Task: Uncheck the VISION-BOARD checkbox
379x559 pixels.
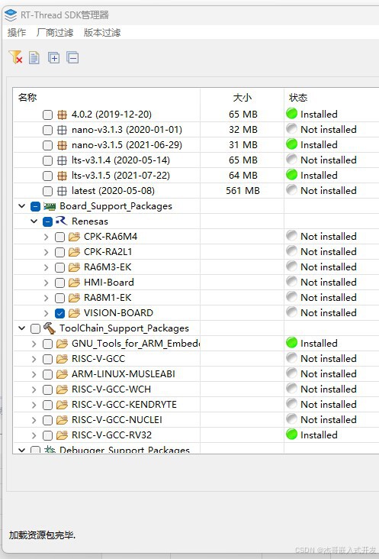Action: (x=59, y=313)
